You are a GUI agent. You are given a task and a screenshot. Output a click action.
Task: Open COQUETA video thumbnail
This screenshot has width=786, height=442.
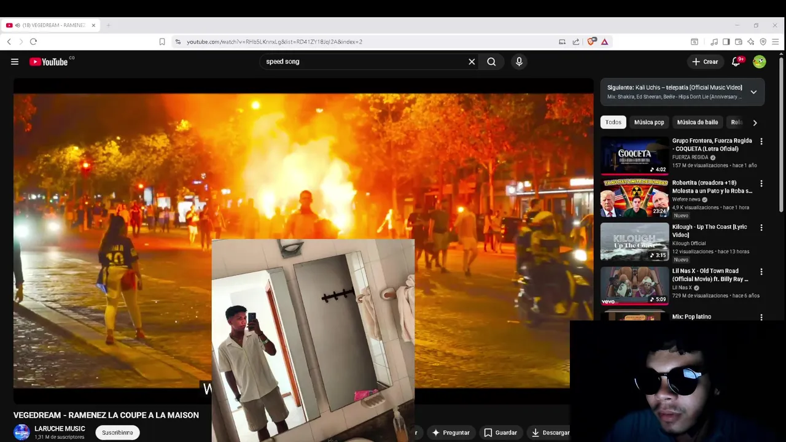634,156
